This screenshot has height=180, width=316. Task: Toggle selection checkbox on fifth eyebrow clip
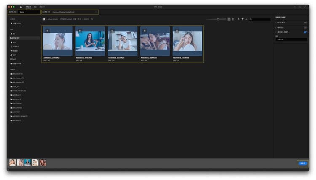point(177,31)
